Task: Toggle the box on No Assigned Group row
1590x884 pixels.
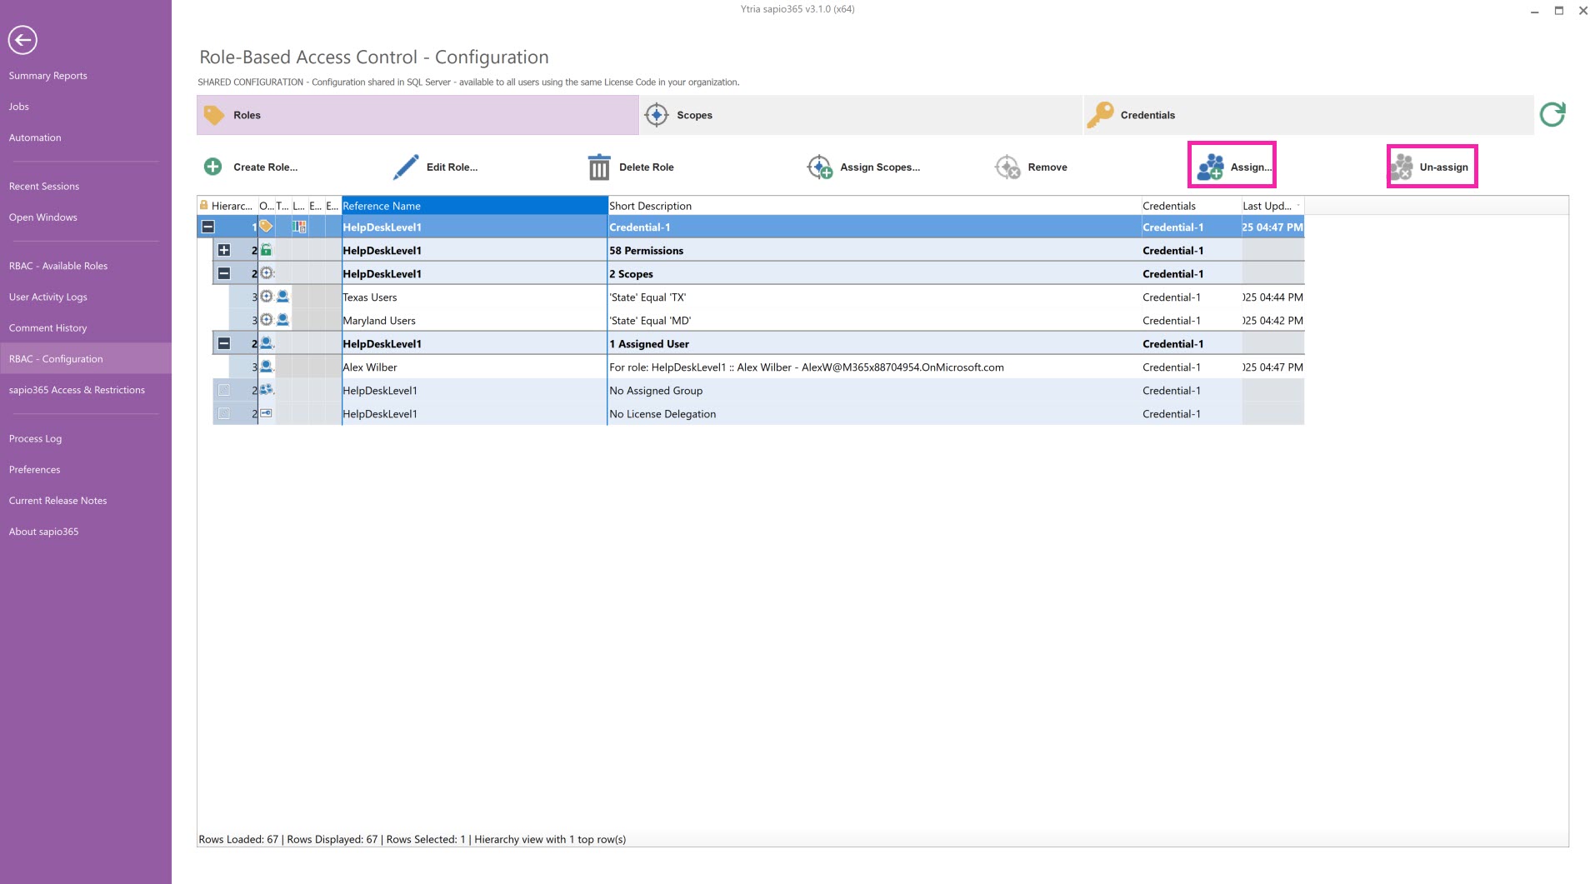Action: [x=224, y=390]
